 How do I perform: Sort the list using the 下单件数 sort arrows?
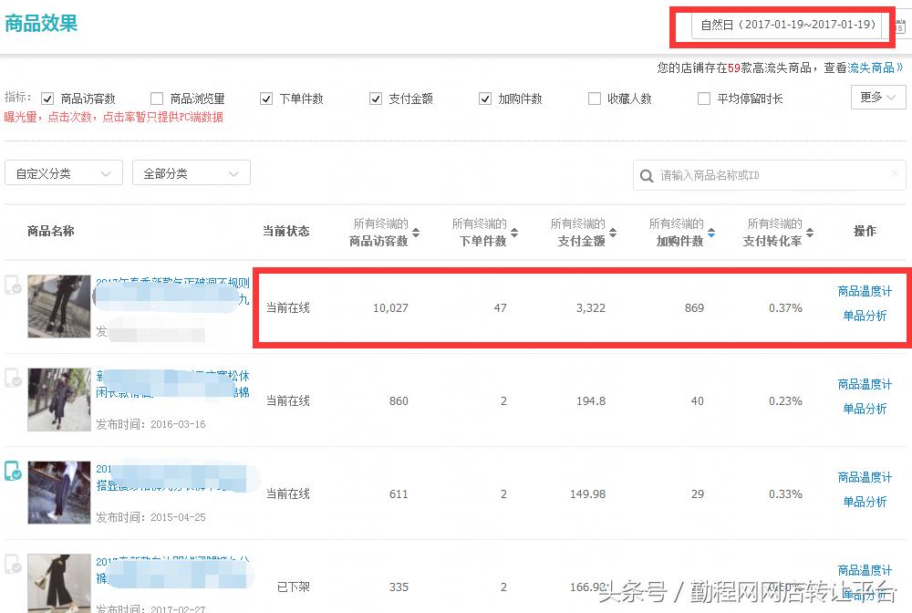pyautogui.click(x=515, y=233)
